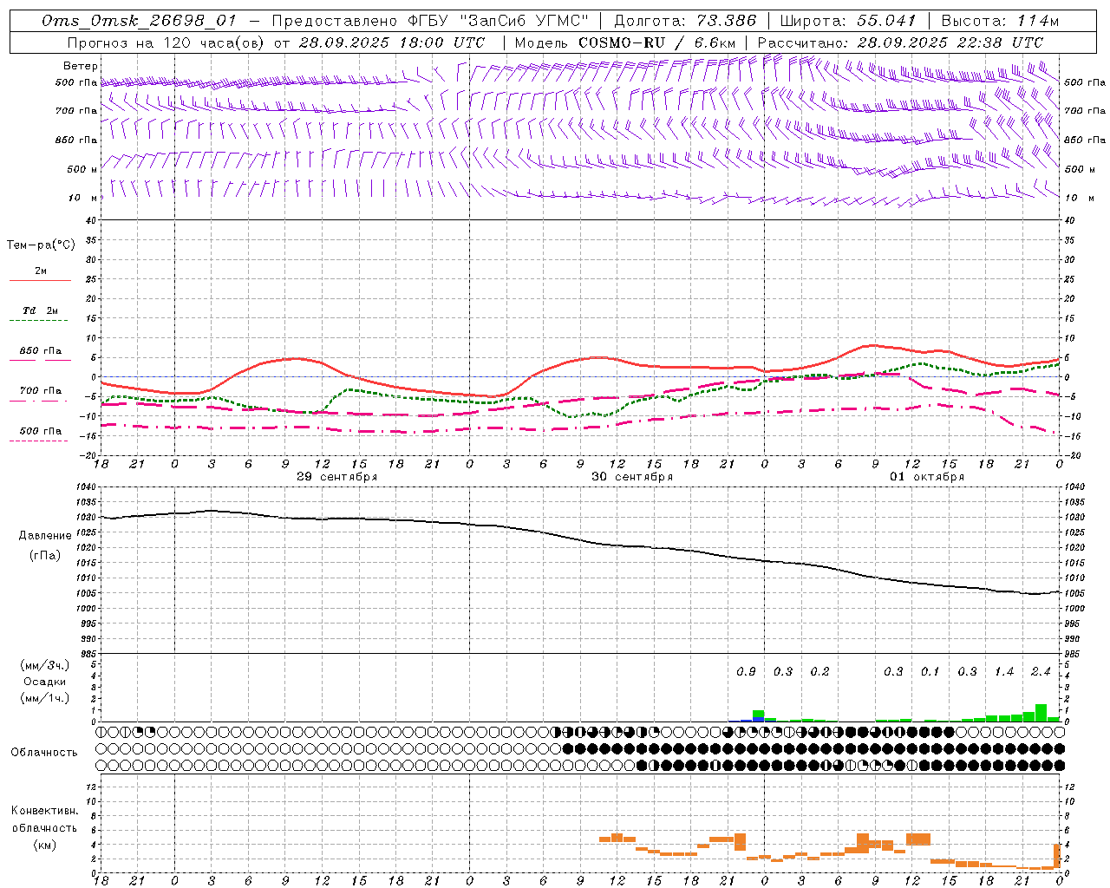
Task: Click the longitude value Долгота: 73.386
Action: point(685,21)
